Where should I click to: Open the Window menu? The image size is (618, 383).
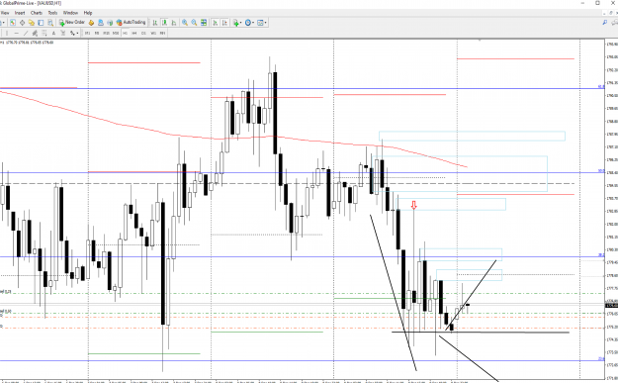70,13
